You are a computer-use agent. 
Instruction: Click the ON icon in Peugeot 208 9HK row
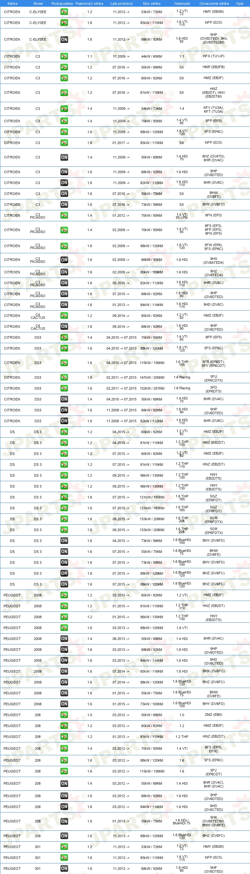[64, 821]
